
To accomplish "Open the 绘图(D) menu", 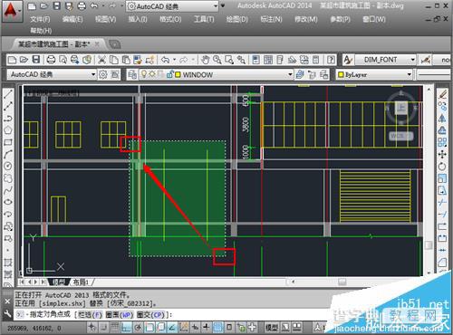I will [237, 19].
